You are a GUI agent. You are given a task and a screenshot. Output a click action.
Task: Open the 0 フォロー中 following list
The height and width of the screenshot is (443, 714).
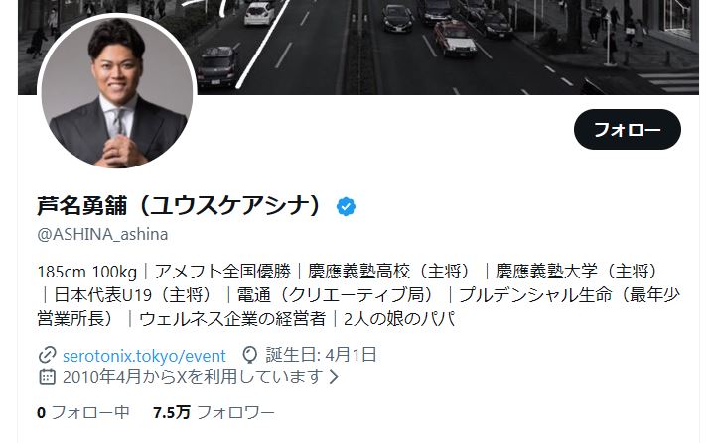82,412
